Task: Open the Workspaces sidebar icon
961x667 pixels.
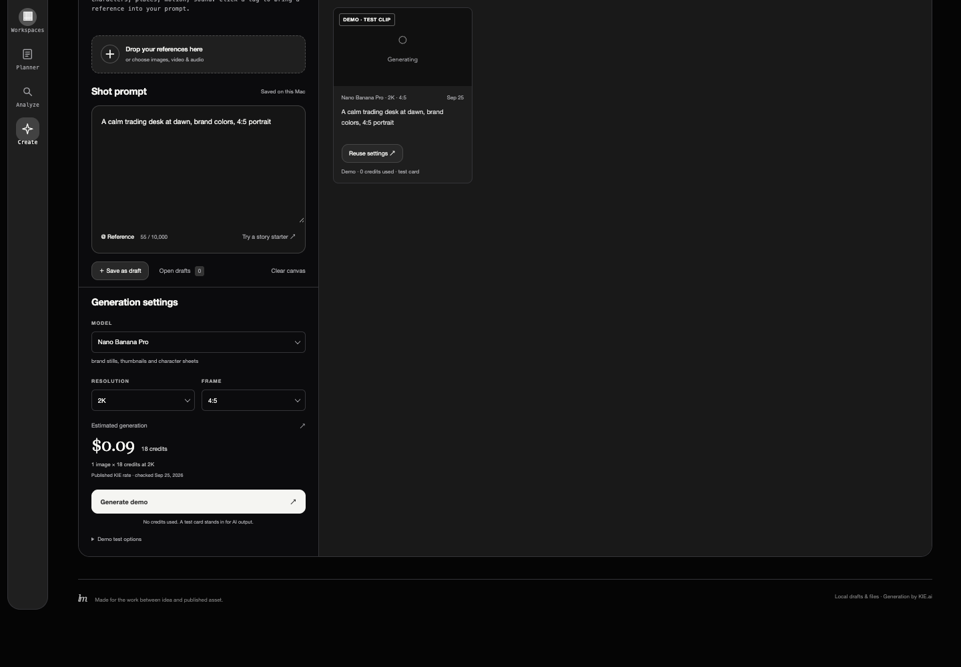Action: click(27, 17)
